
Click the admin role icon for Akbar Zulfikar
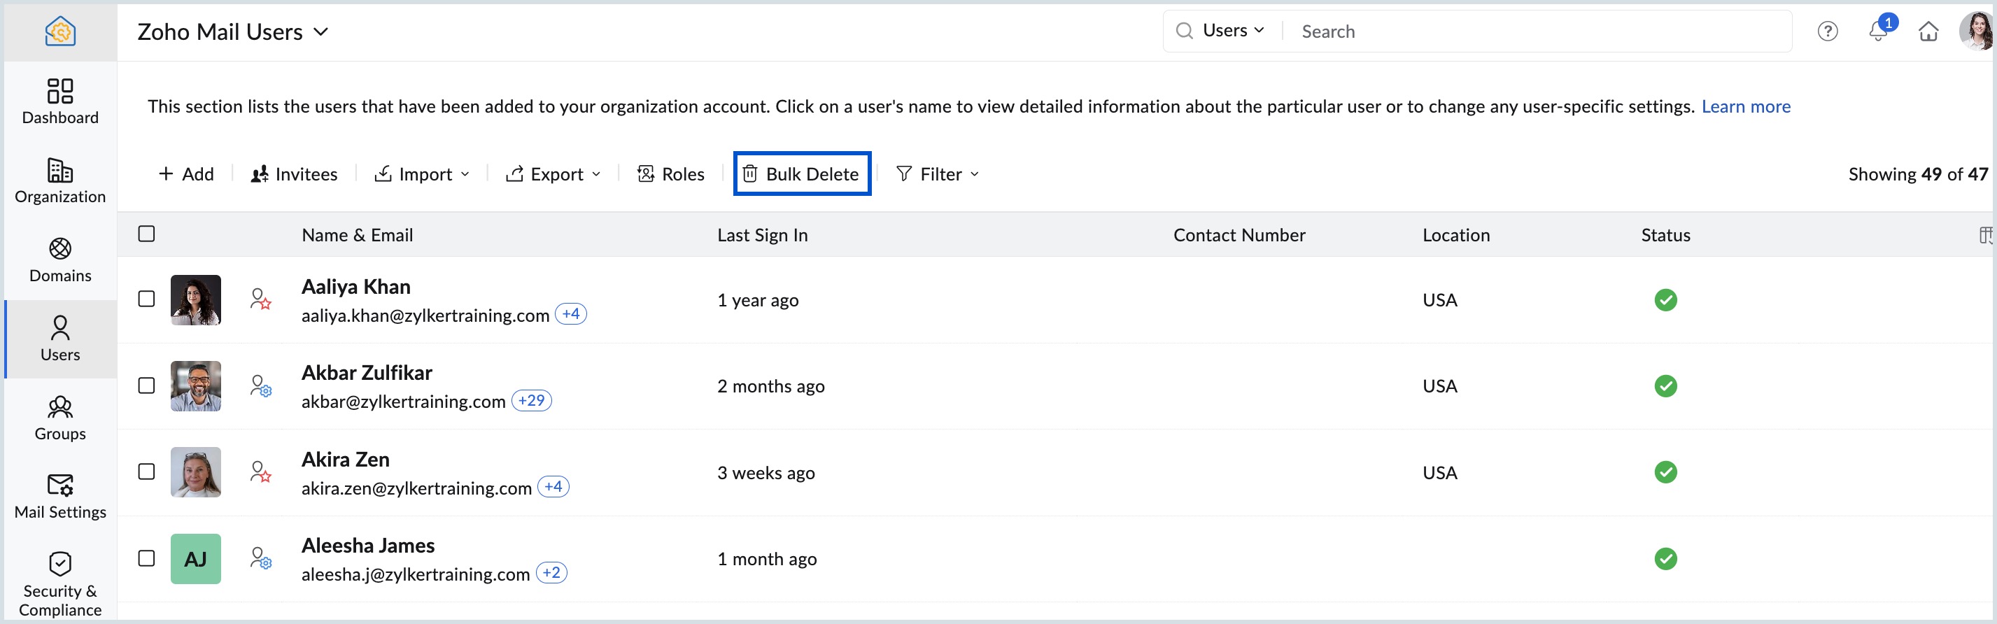(x=260, y=385)
